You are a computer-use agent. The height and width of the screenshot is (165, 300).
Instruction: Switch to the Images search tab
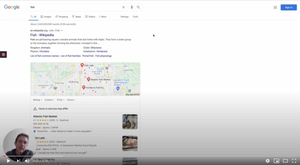[46, 17]
